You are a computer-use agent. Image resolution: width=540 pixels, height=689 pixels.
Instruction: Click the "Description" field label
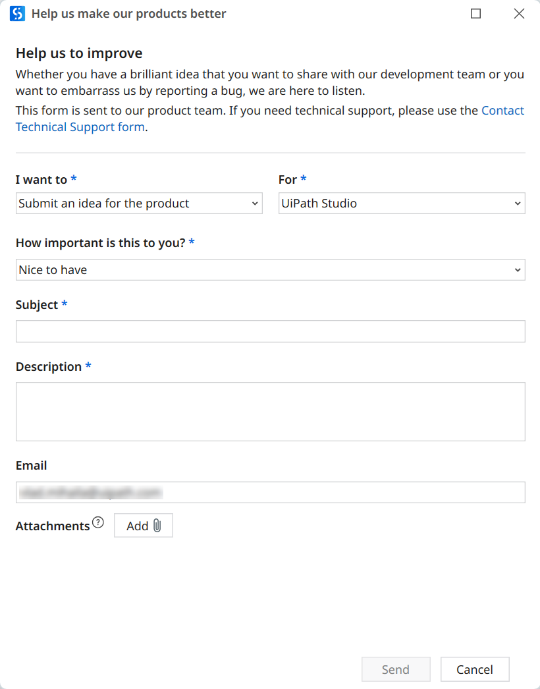coord(49,367)
